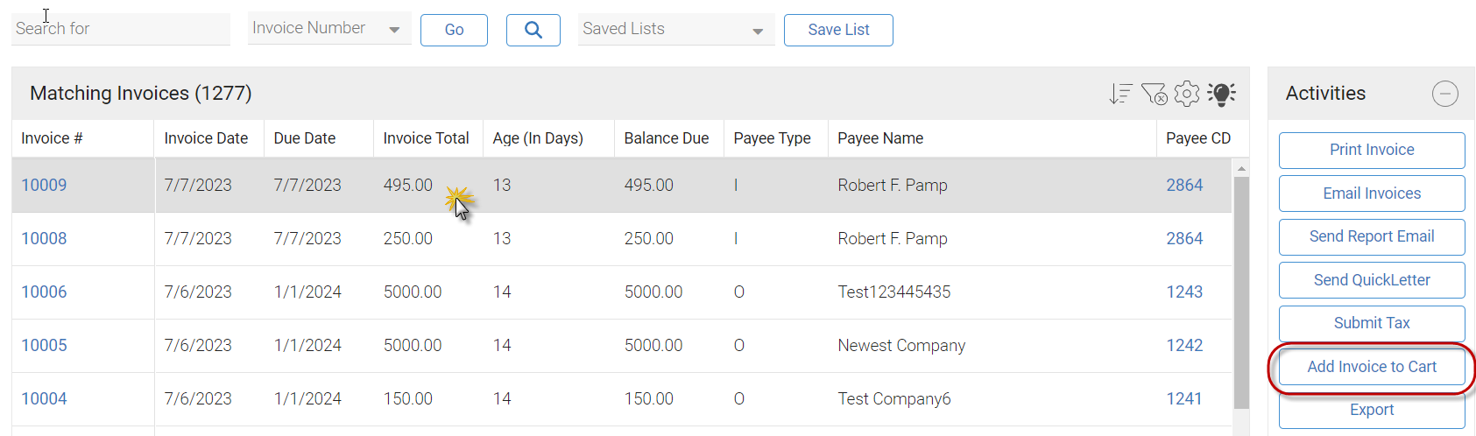Sort by Payee CD column header
Viewport: 1476px width, 436px height.
pos(1198,138)
